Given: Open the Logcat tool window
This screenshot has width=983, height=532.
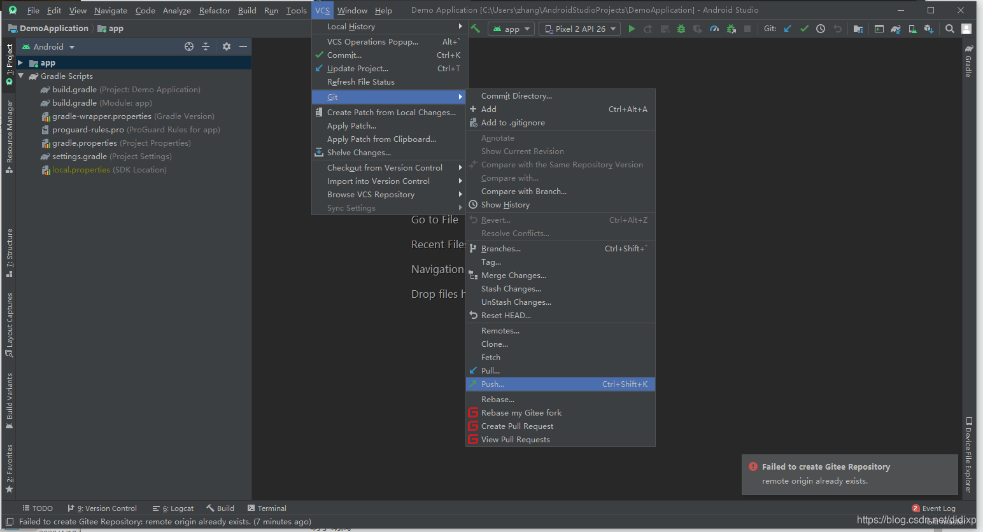Looking at the screenshot, I should click(x=173, y=508).
